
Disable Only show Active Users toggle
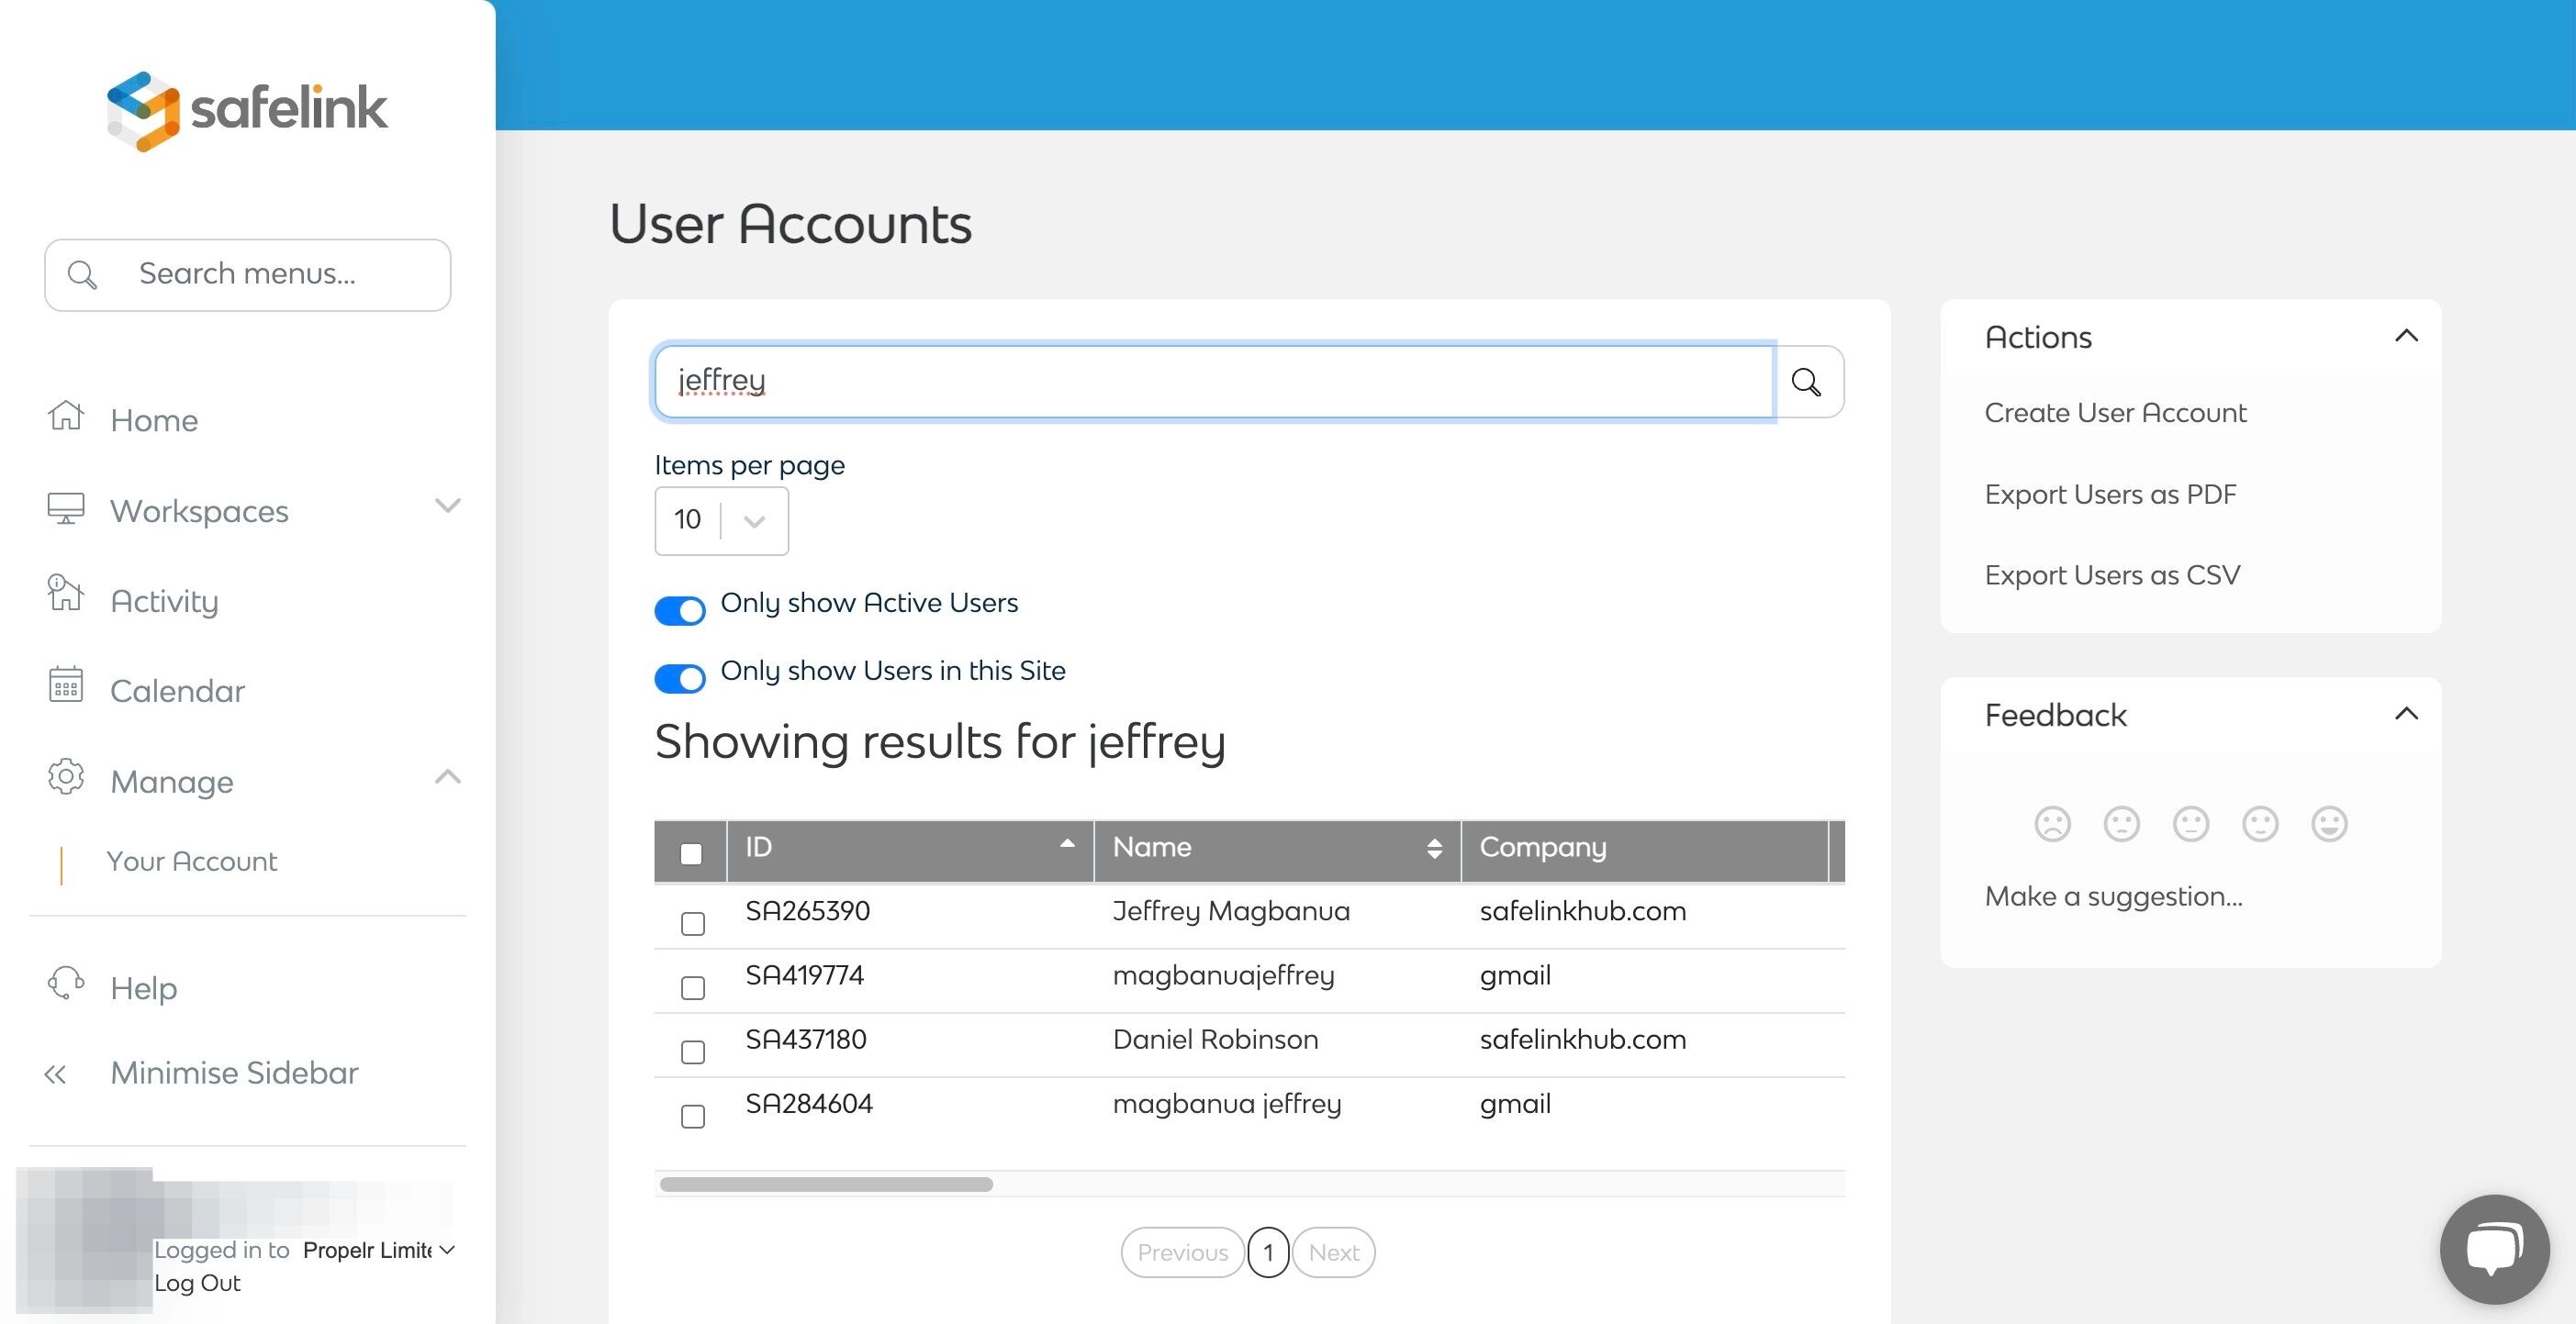680,609
